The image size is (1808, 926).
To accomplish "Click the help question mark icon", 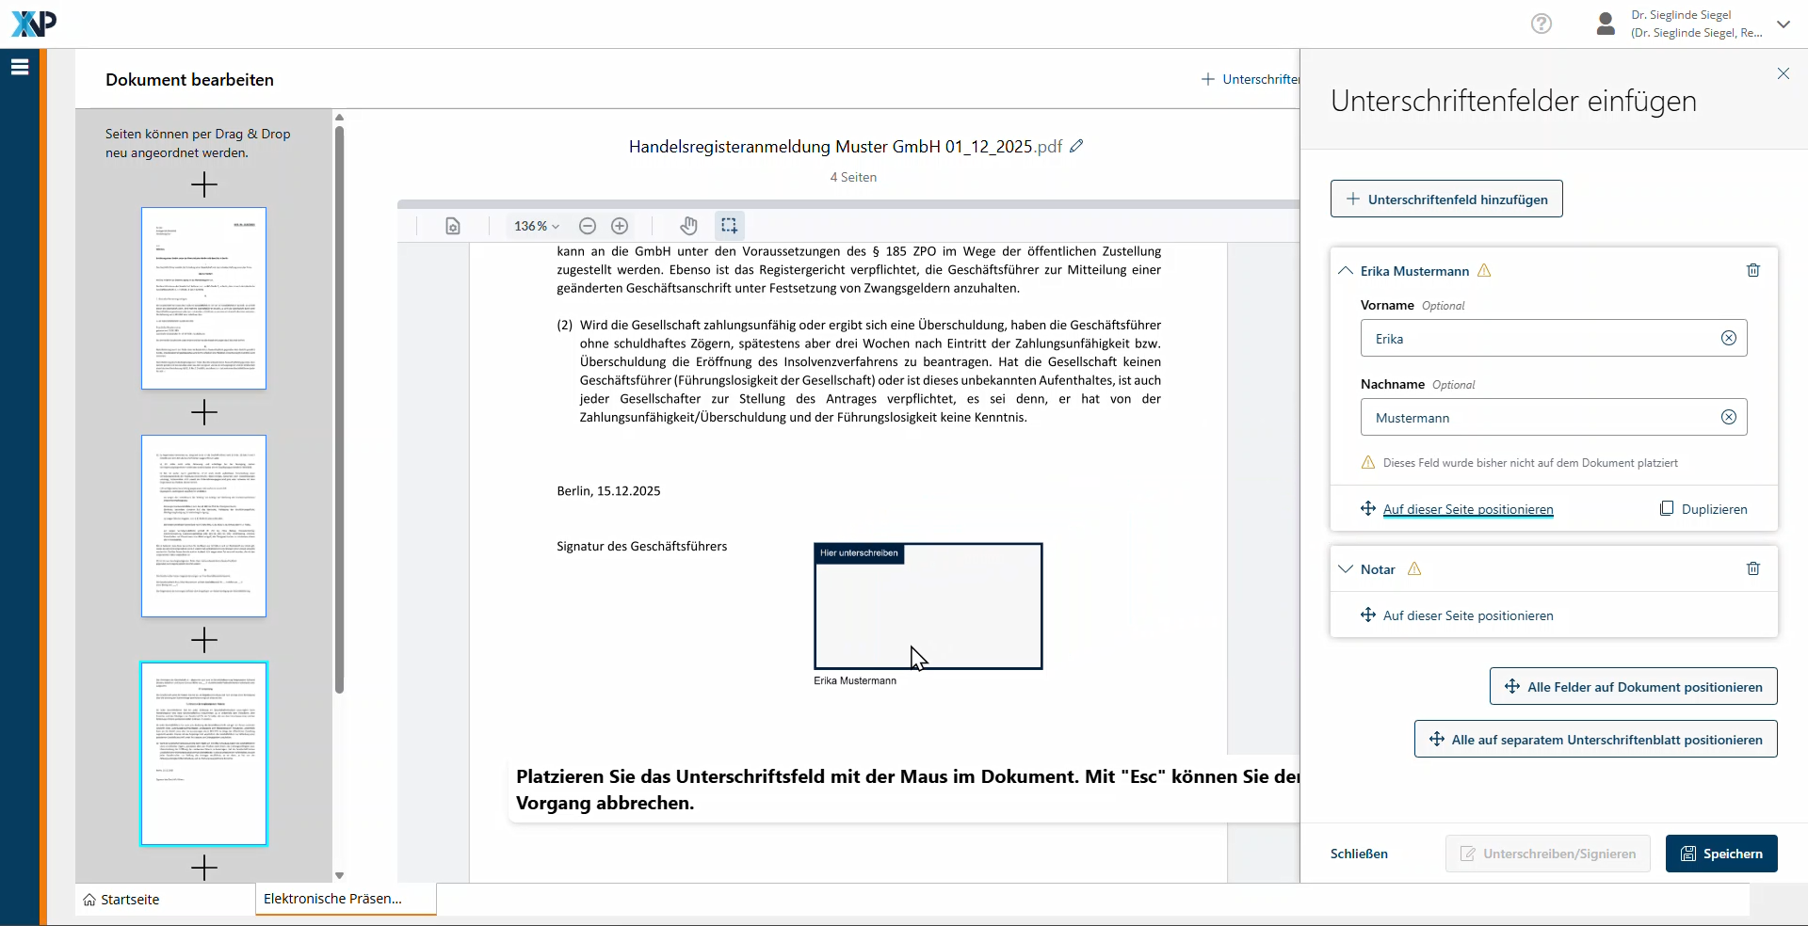I will [x=1541, y=24].
